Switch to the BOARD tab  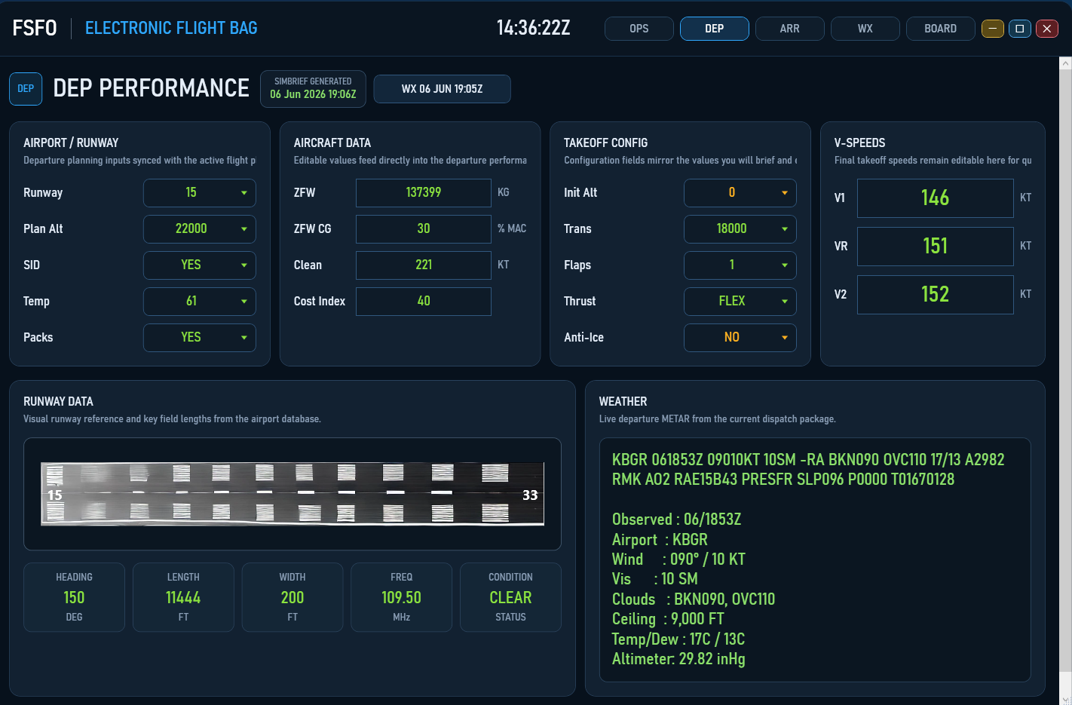pyautogui.click(x=940, y=29)
